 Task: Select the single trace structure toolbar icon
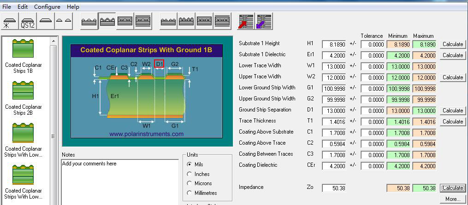coord(46,22)
